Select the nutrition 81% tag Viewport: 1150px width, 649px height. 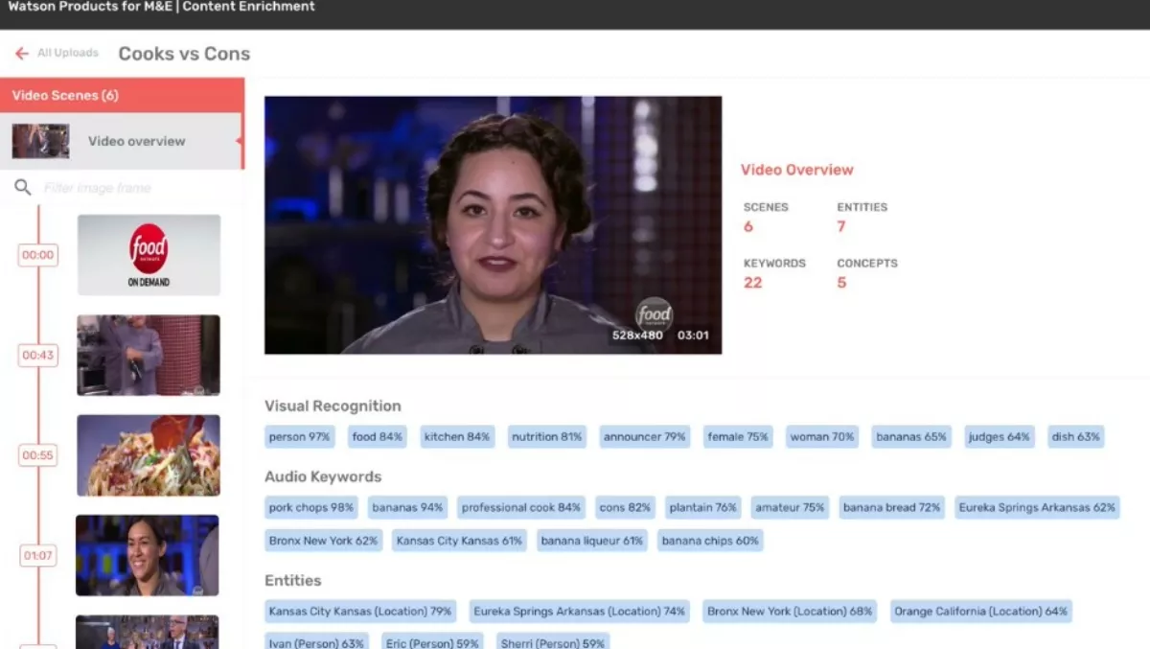pyautogui.click(x=547, y=437)
